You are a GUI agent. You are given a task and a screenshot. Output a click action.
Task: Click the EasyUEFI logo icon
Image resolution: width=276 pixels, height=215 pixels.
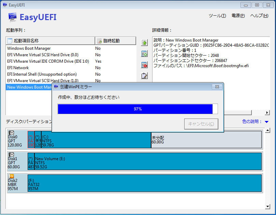click(x=11, y=17)
